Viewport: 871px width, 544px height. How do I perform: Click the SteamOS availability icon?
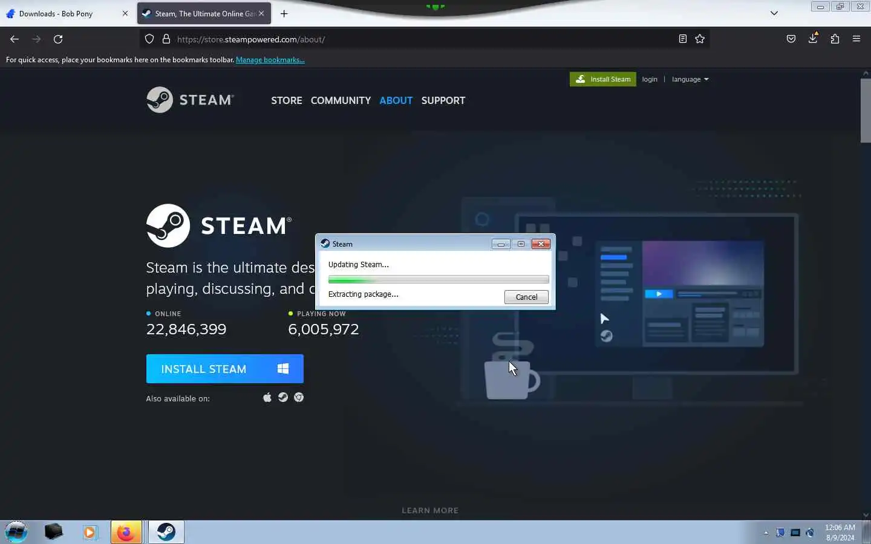tap(283, 397)
